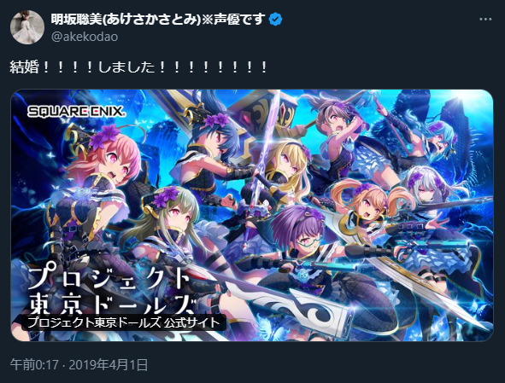Click the light-blue-haired character in card
Screen dimensions: 505x383
coord(439,138)
